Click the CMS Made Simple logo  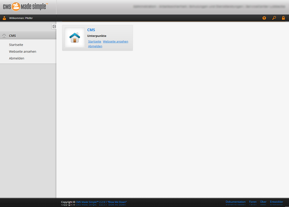(x=25, y=6)
